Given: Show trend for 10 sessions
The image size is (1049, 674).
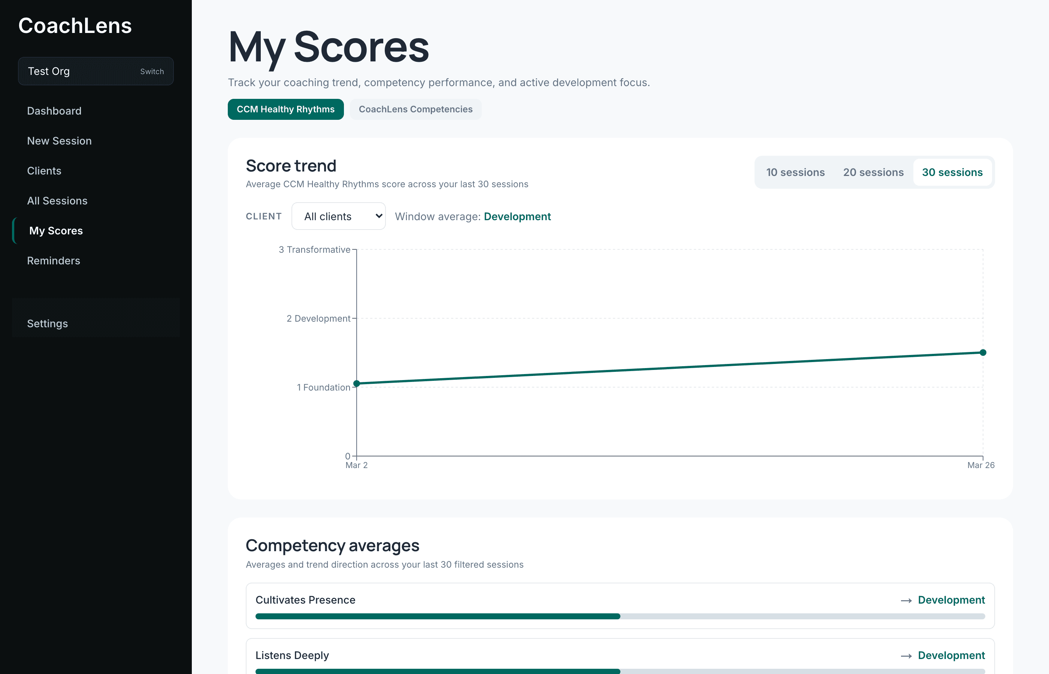Looking at the screenshot, I should 795,173.
